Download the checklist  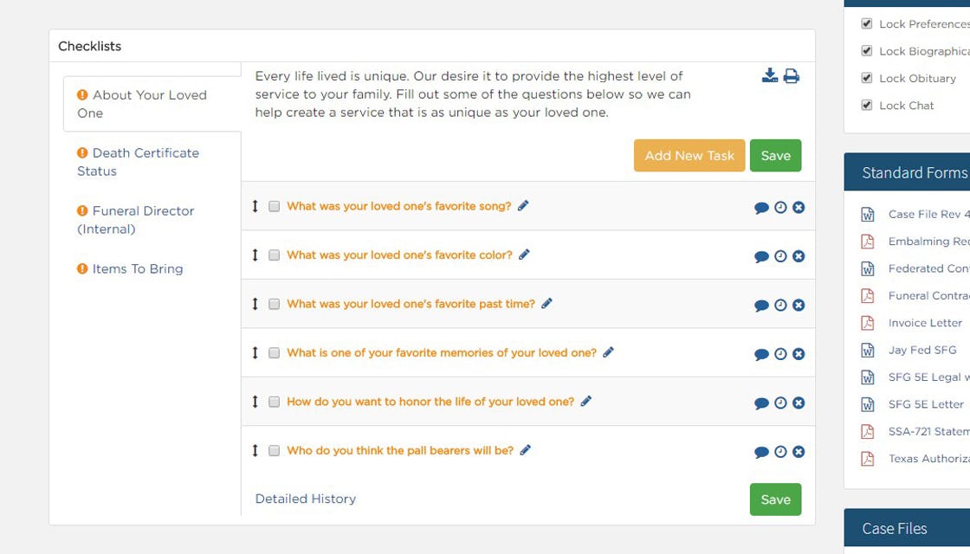(x=769, y=76)
